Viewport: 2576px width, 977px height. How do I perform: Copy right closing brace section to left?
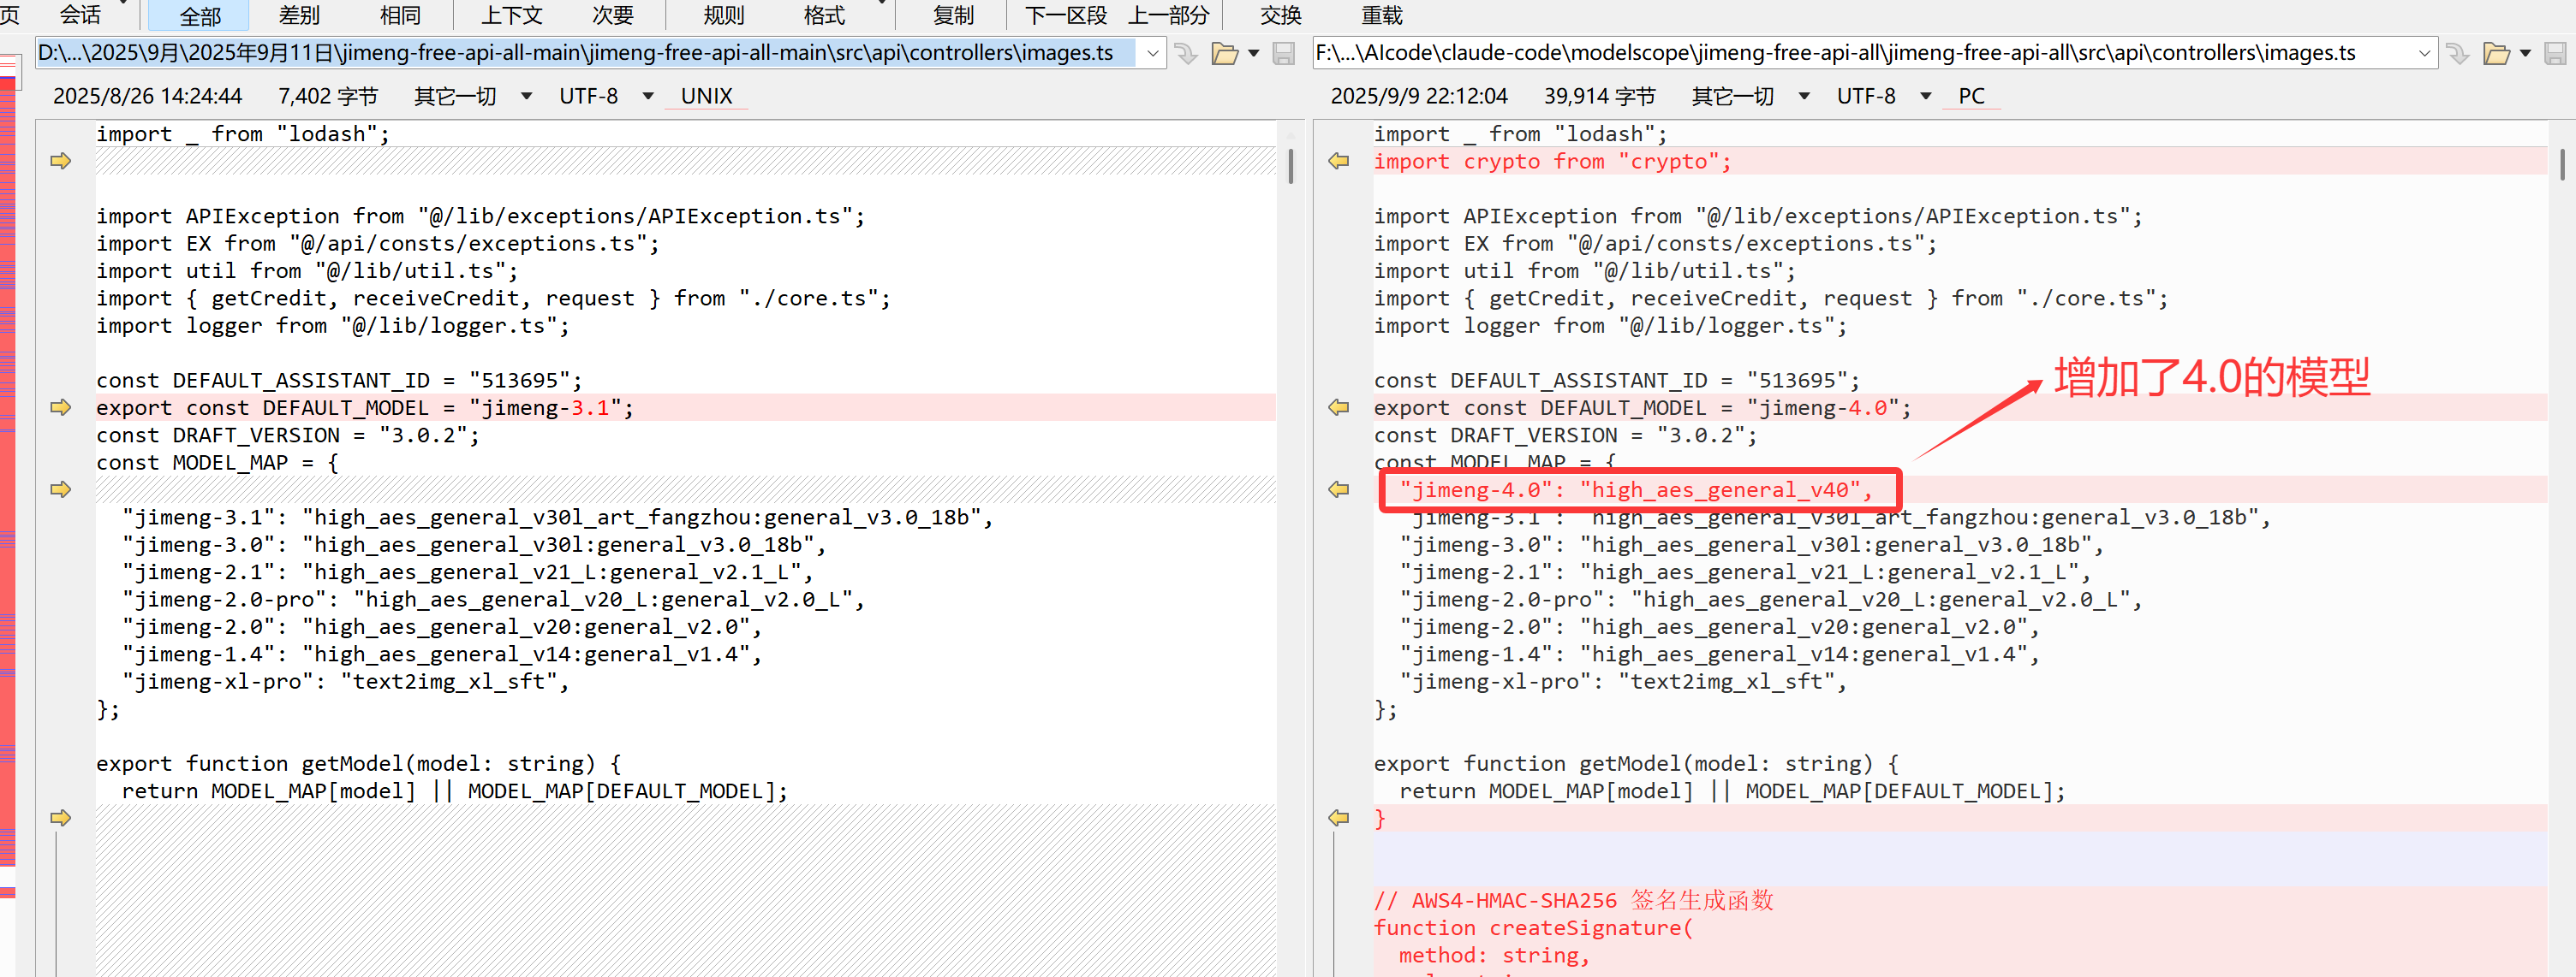tap(1338, 818)
